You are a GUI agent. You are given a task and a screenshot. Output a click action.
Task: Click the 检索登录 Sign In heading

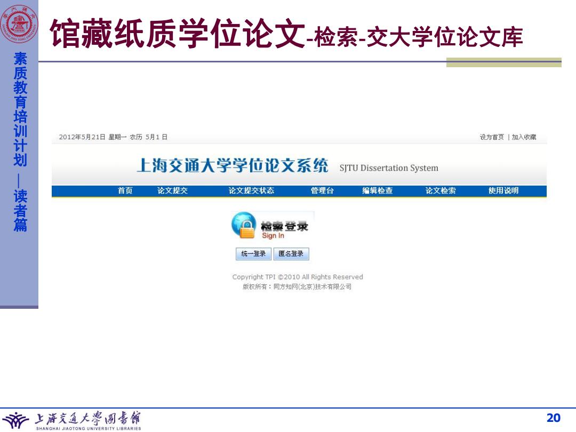pyautogui.click(x=284, y=230)
